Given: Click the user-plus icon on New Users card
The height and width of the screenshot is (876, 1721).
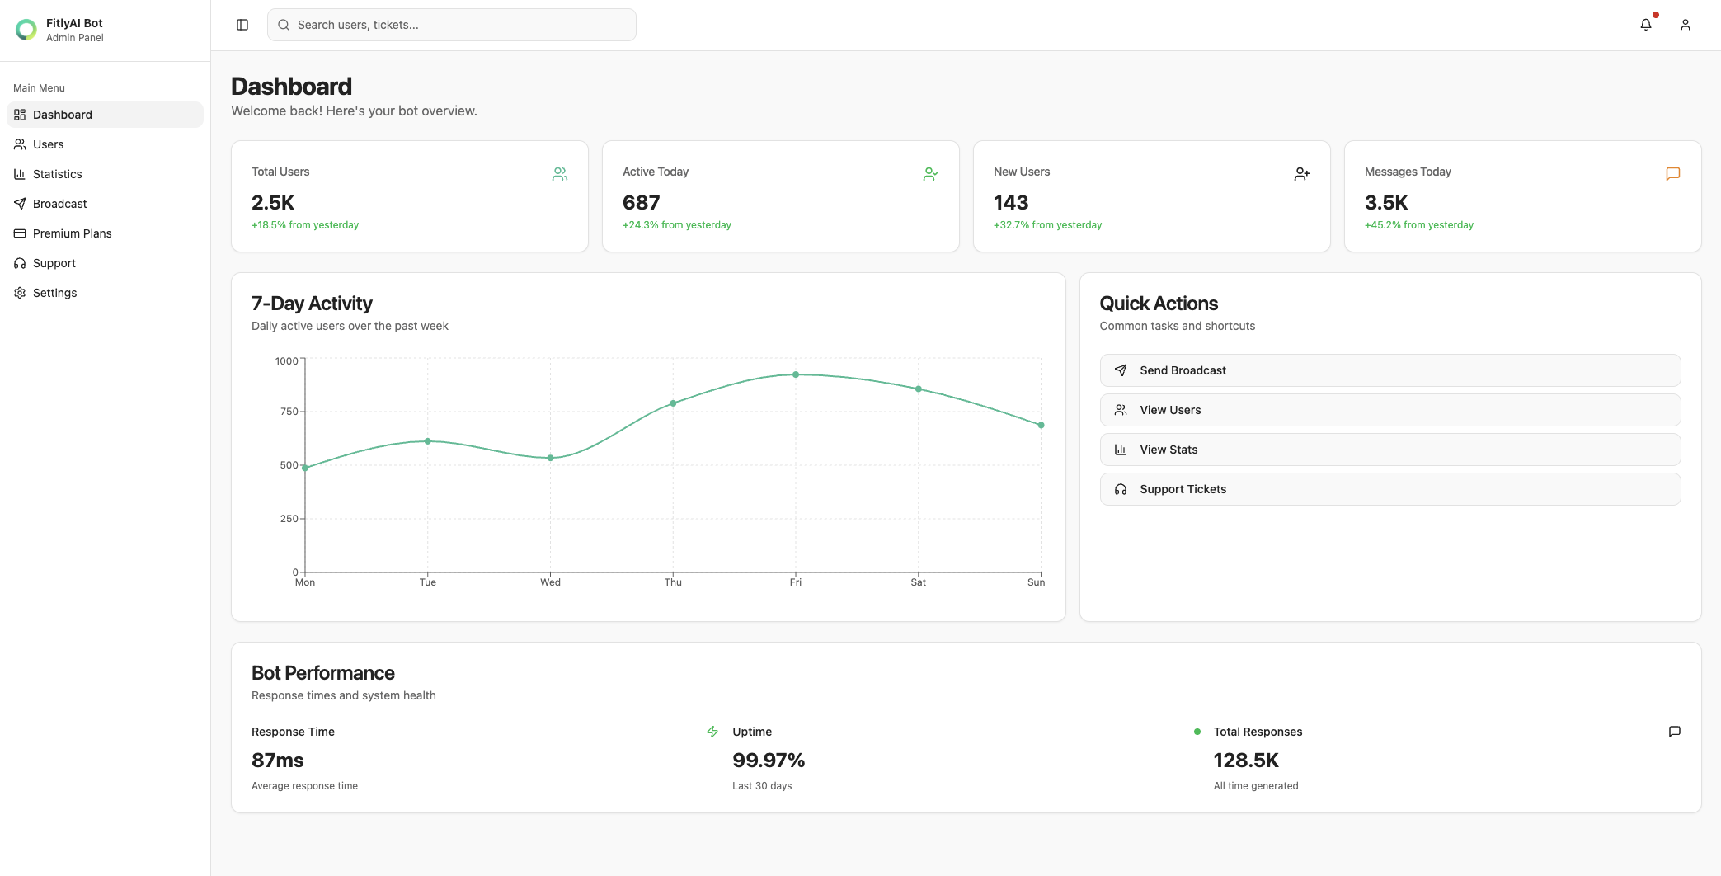Looking at the screenshot, I should [1301, 173].
